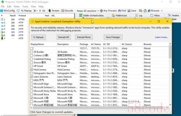The width and height of the screenshot is (181, 116).
Task: Click the scroll down arrow of the app list
Action: 170,105
